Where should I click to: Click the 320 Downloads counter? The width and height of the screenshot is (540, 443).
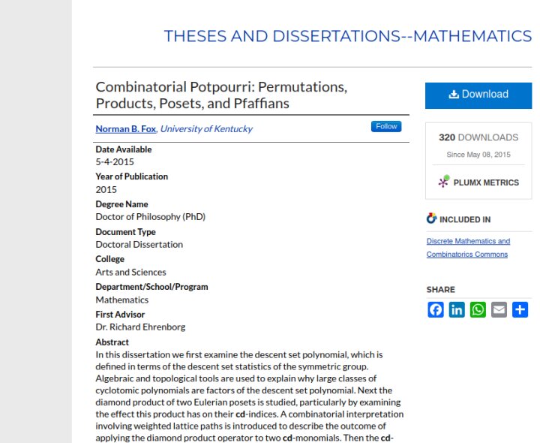pyautogui.click(x=478, y=137)
